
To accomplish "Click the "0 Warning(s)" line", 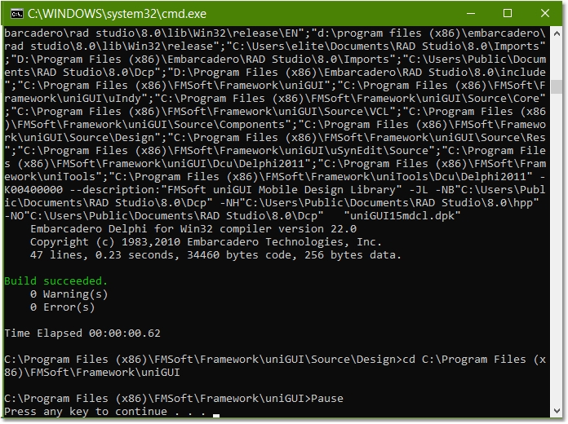I will pyautogui.click(x=69, y=294).
